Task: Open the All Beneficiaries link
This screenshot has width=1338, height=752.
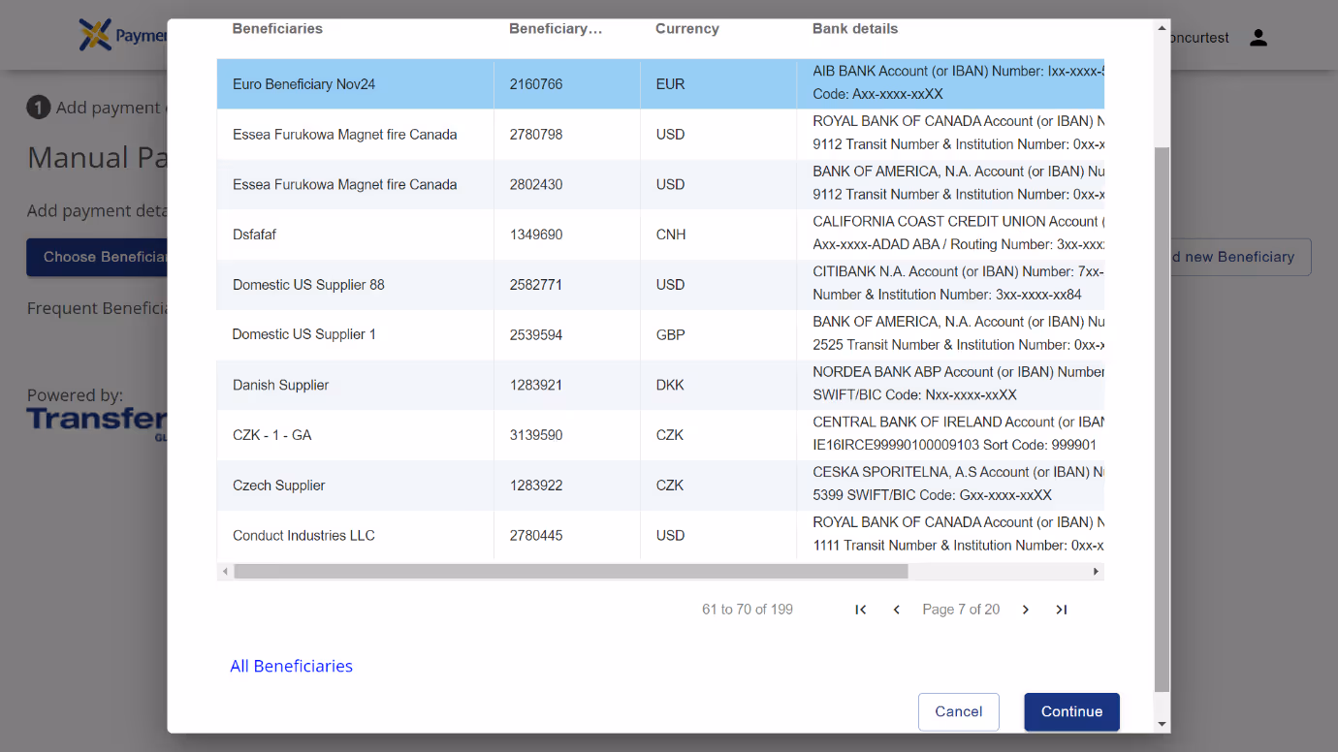Action: coord(291,666)
